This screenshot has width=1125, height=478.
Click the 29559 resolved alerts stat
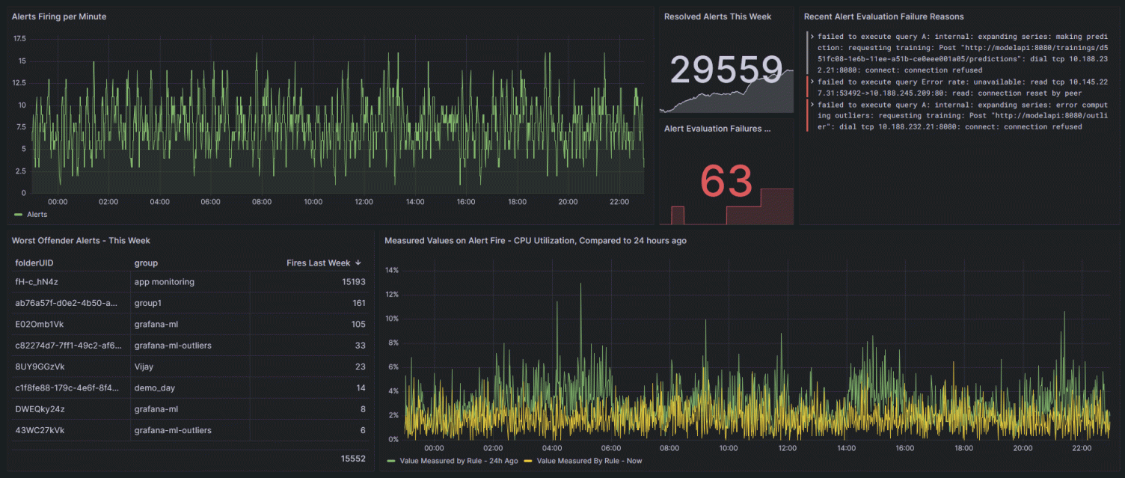(x=726, y=70)
